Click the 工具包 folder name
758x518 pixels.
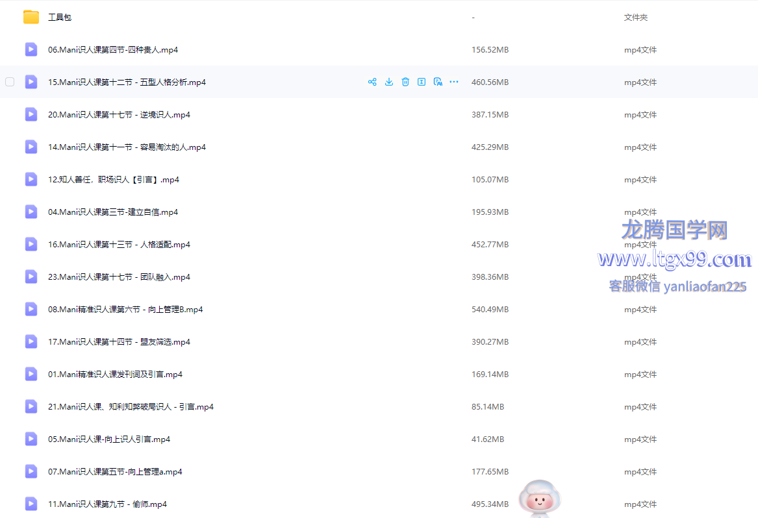point(60,18)
